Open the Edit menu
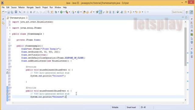The width and height of the screenshot is (195, 110). click(x=8, y=7)
